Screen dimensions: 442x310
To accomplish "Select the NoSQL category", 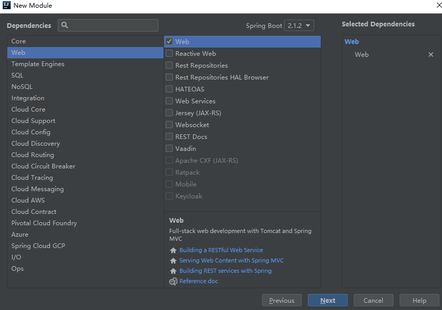I will point(85,87).
